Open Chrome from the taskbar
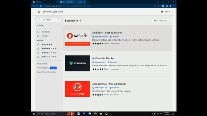The width and height of the screenshot is (207, 116). point(95,114)
